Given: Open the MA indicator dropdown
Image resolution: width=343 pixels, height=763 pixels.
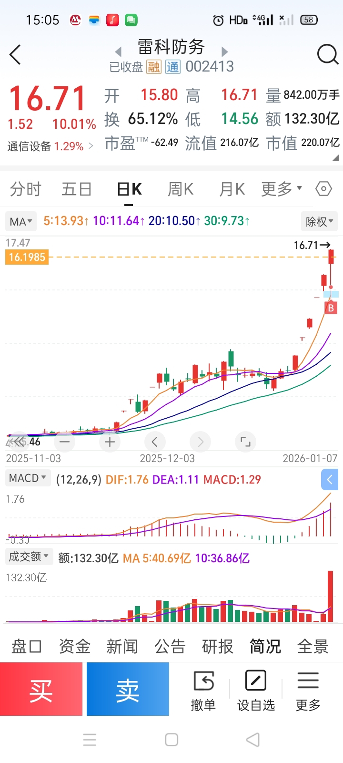Looking at the screenshot, I should (21, 221).
